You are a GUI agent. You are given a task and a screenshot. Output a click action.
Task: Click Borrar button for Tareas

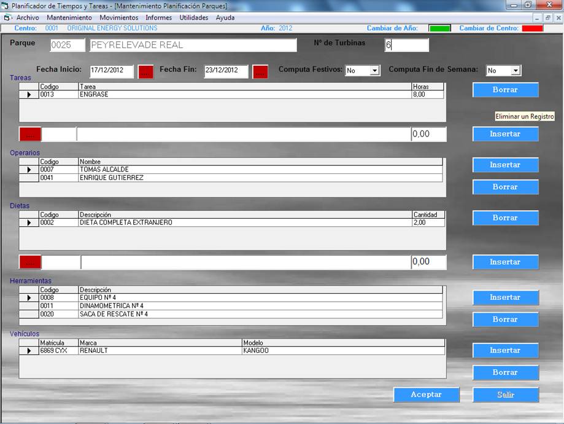505,90
